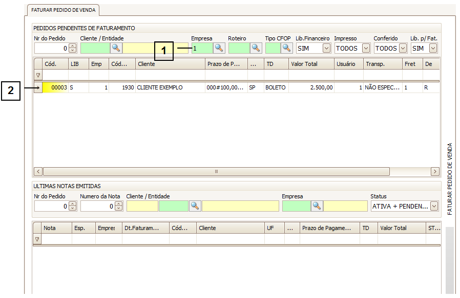460x298 pixels.
Task: Click the filter funnel icon in orders grid
Action: [x=37, y=75]
